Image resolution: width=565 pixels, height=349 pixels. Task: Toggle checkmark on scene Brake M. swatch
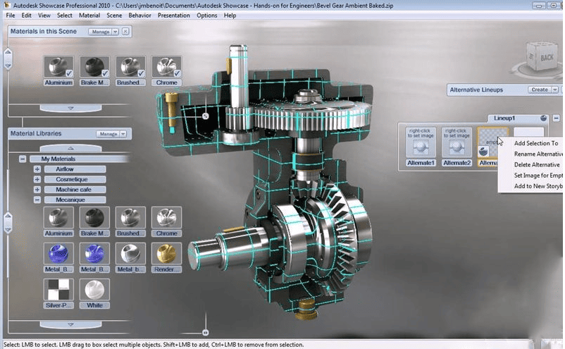pos(105,73)
